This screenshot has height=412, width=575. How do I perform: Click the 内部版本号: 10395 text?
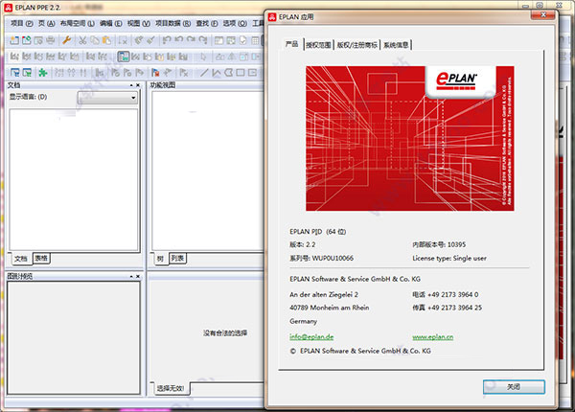pos(439,244)
